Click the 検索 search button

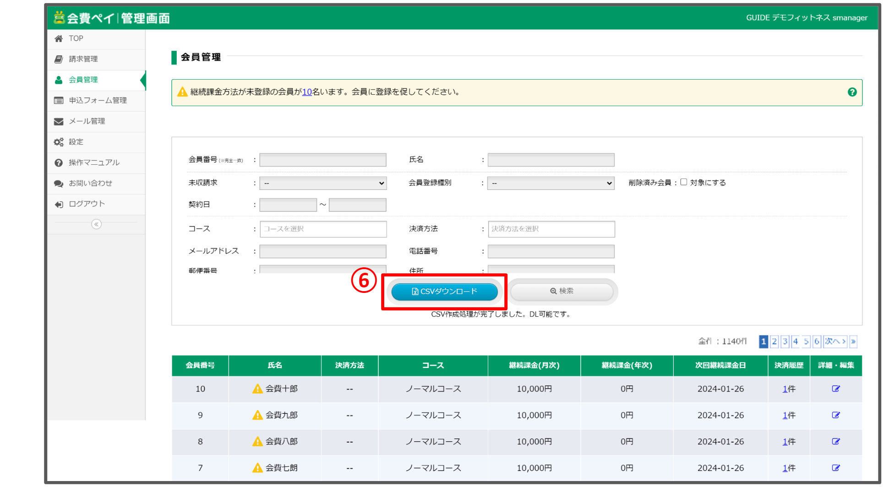tap(562, 292)
